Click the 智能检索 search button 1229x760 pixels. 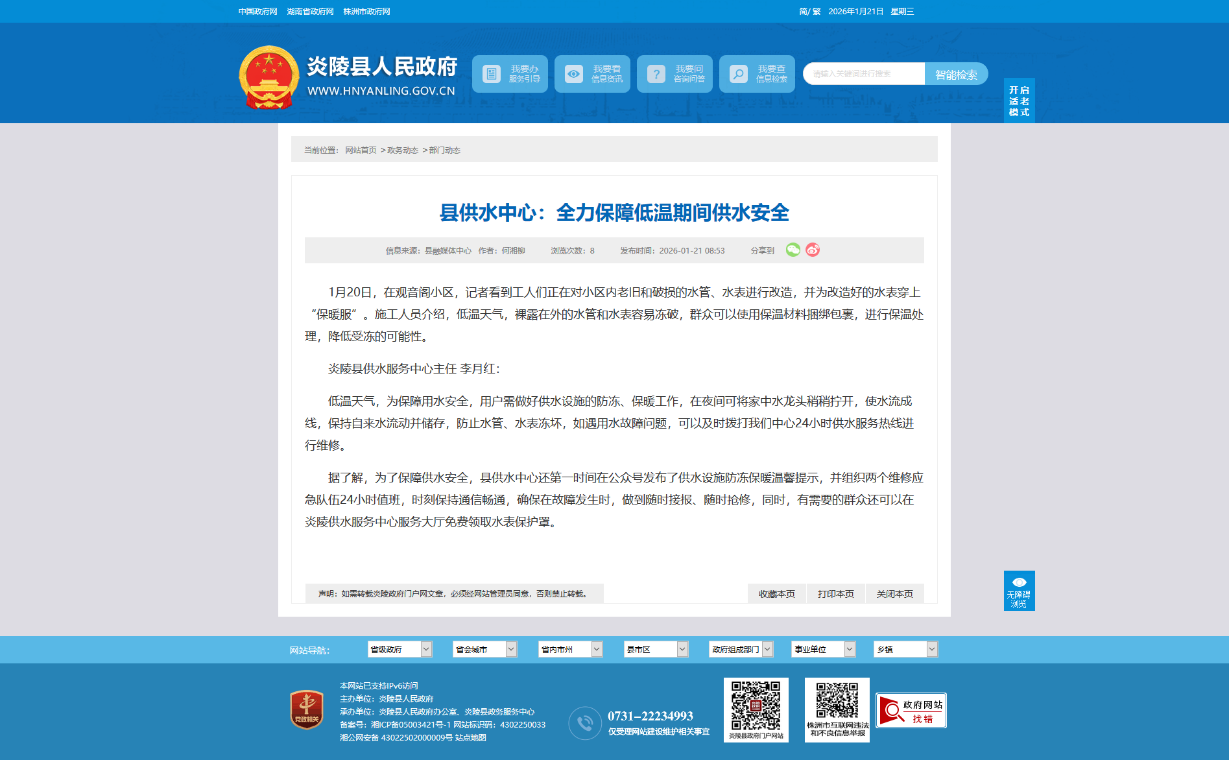tap(956, 75)
